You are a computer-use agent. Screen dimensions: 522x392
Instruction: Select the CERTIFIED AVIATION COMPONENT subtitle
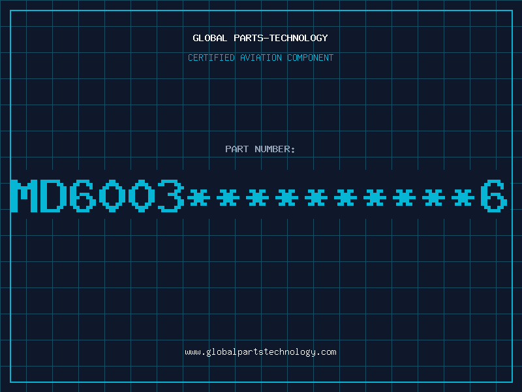[x=260, y=57]
